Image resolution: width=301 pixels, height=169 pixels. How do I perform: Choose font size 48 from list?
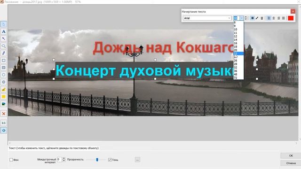(x=238, y=74)
